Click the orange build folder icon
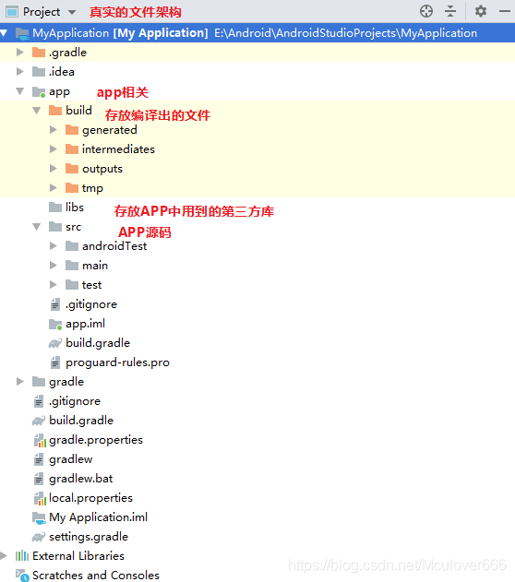The height and width of the screenshot is (582, 515). click(x=55, y=111)
